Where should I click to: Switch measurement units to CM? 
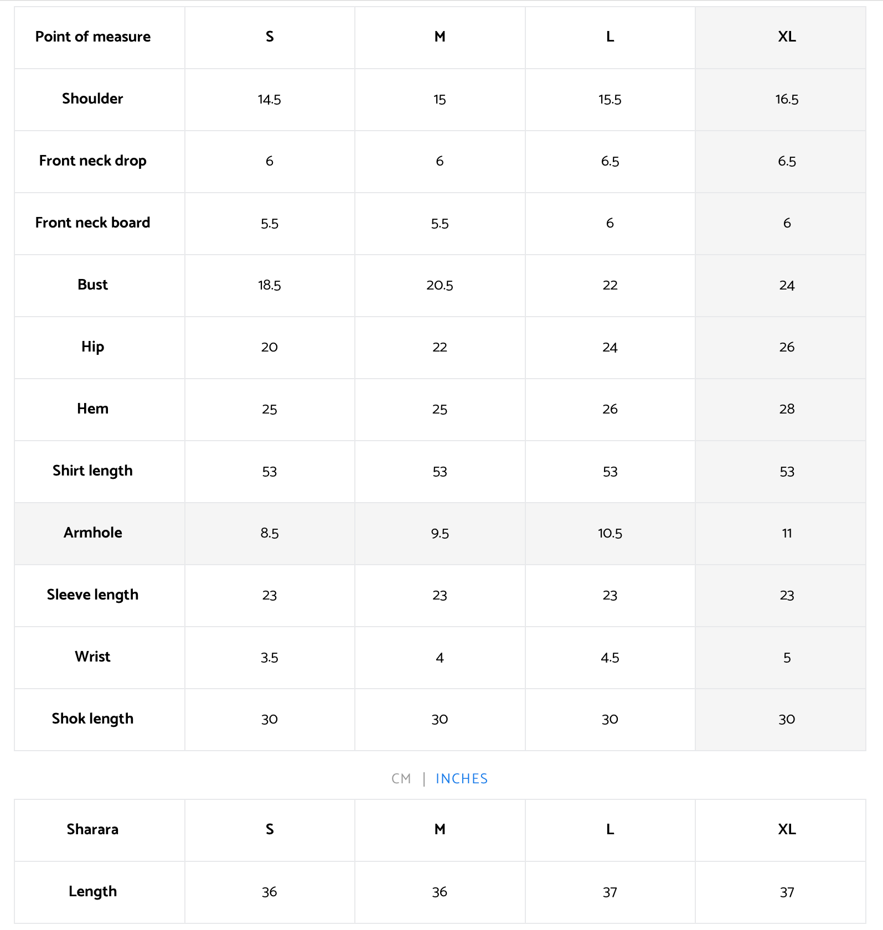(401, 779)
